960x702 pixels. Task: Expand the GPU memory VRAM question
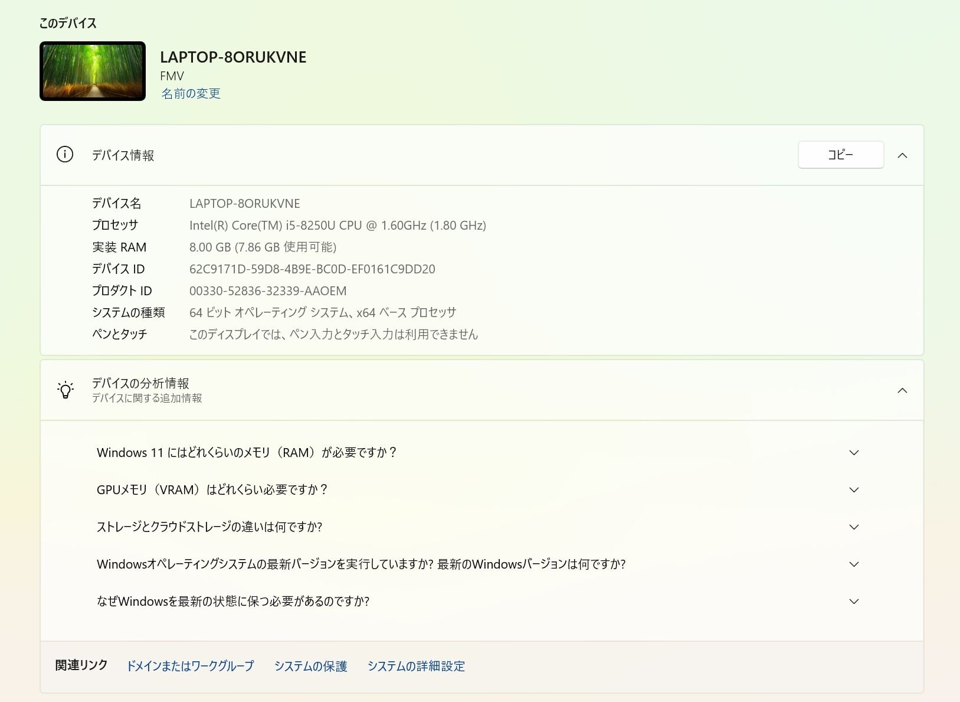(x=854, y=490)
